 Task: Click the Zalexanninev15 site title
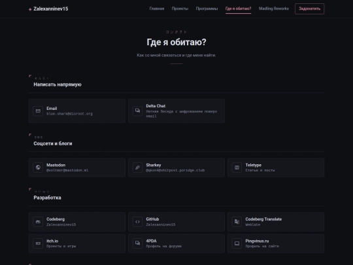(50, 9)
